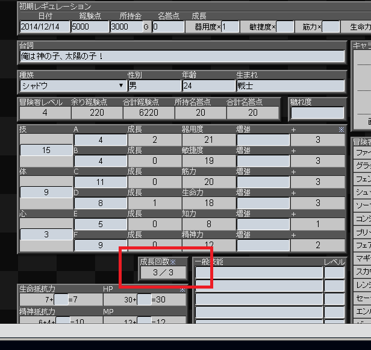Click the 性別 field containing 男
371x350 pixels.
coord(153,86)
